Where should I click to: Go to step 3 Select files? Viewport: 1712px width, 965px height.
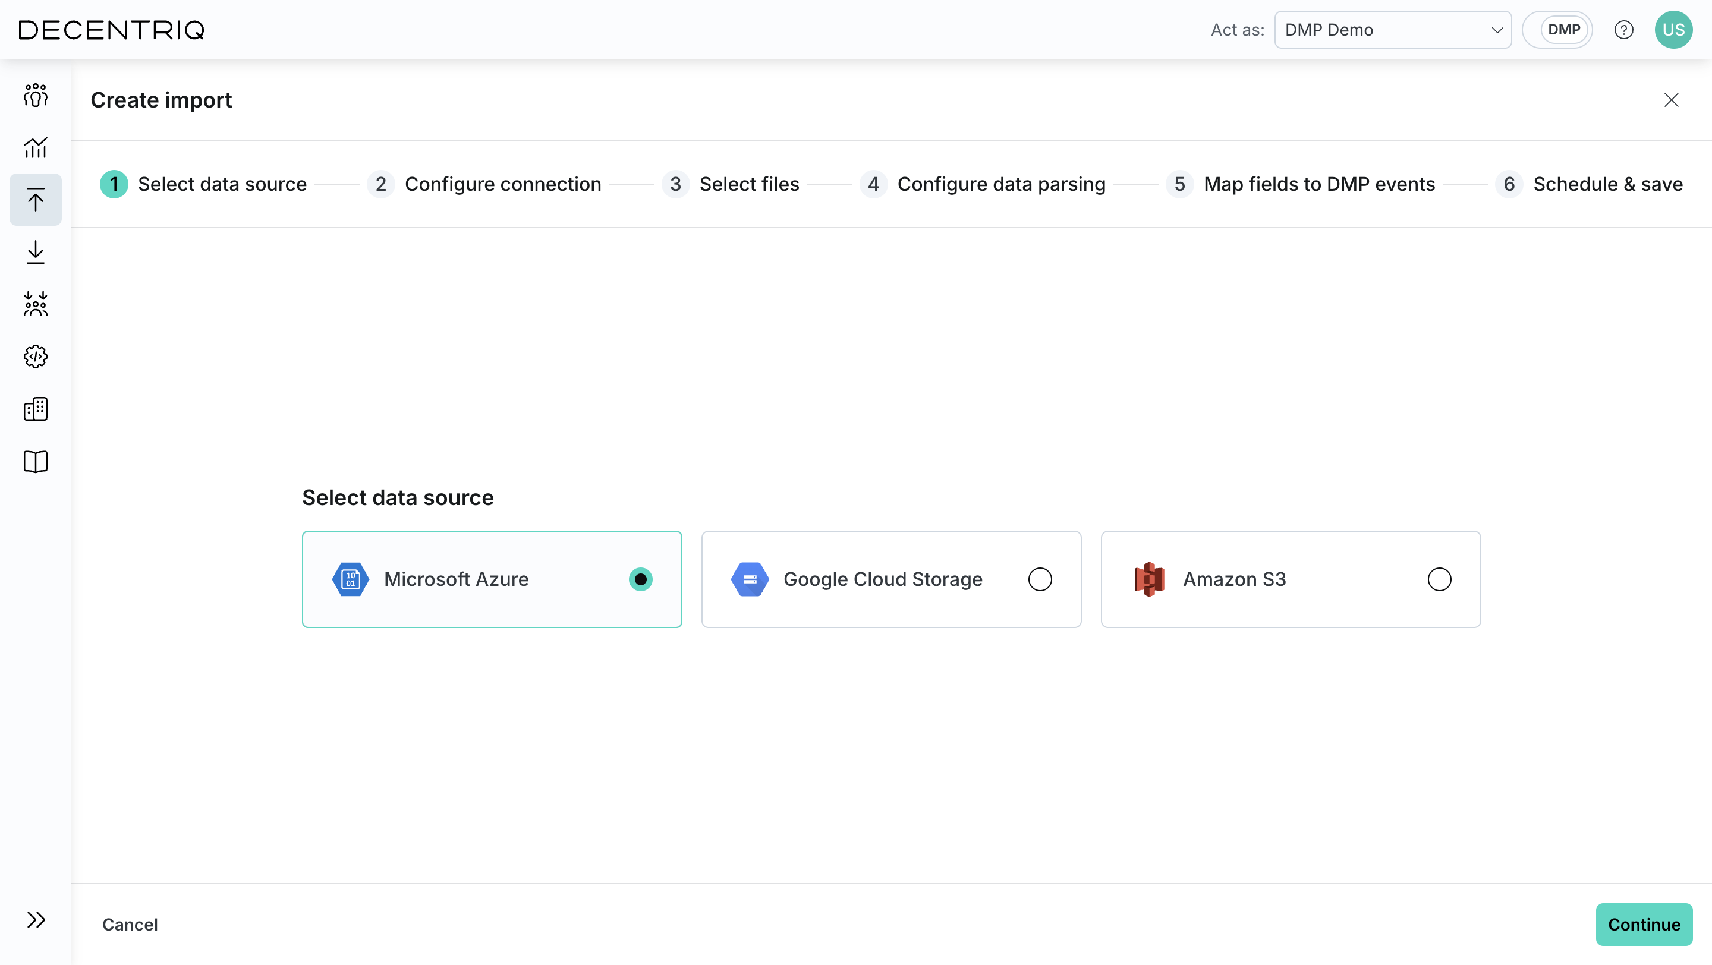[x=731, y=184]
